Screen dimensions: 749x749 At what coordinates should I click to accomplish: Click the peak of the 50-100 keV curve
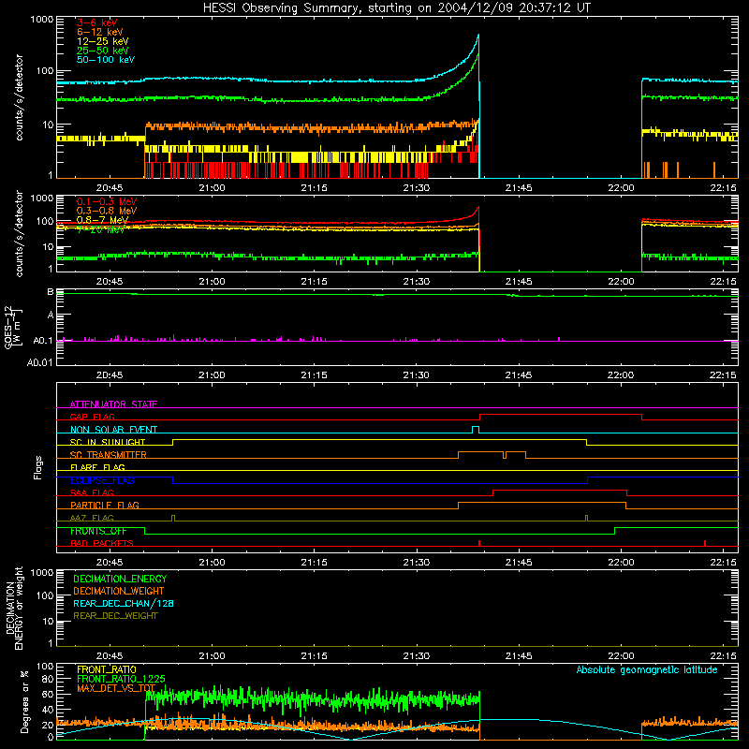478,35
